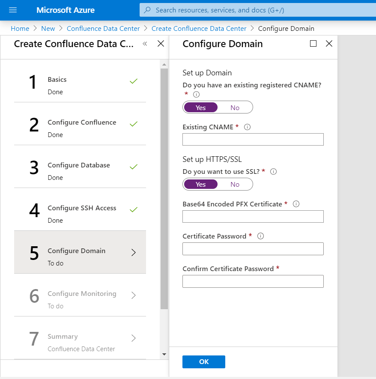
Task: Click the Set up Domain heading
Action: tap(207, 73)
